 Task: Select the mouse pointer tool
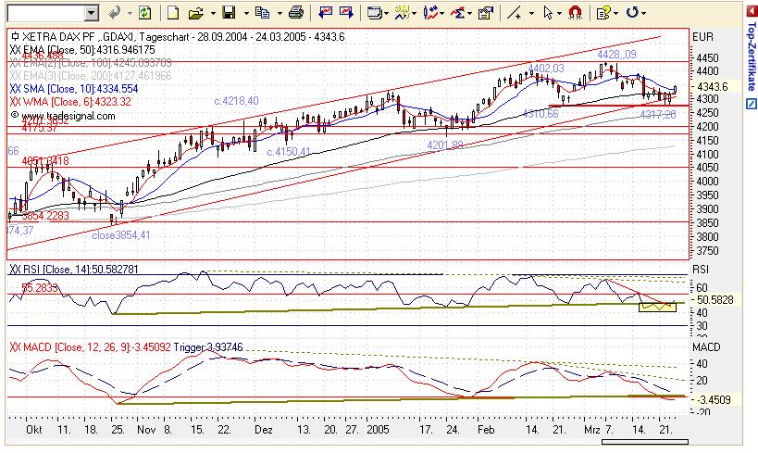(x=548, y=13)
